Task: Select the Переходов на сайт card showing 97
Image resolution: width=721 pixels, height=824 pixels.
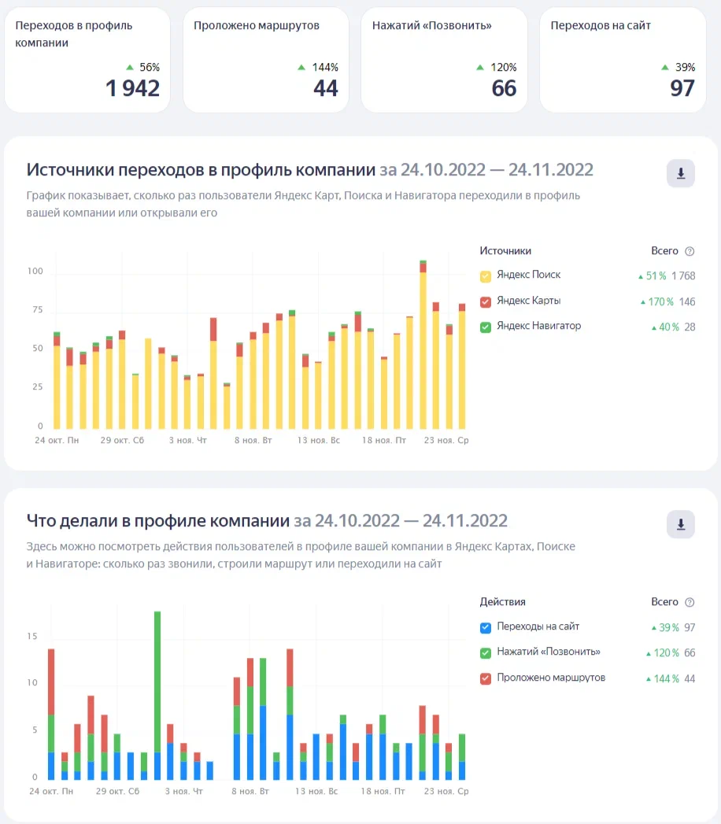Action: click(x=623, y=60)
